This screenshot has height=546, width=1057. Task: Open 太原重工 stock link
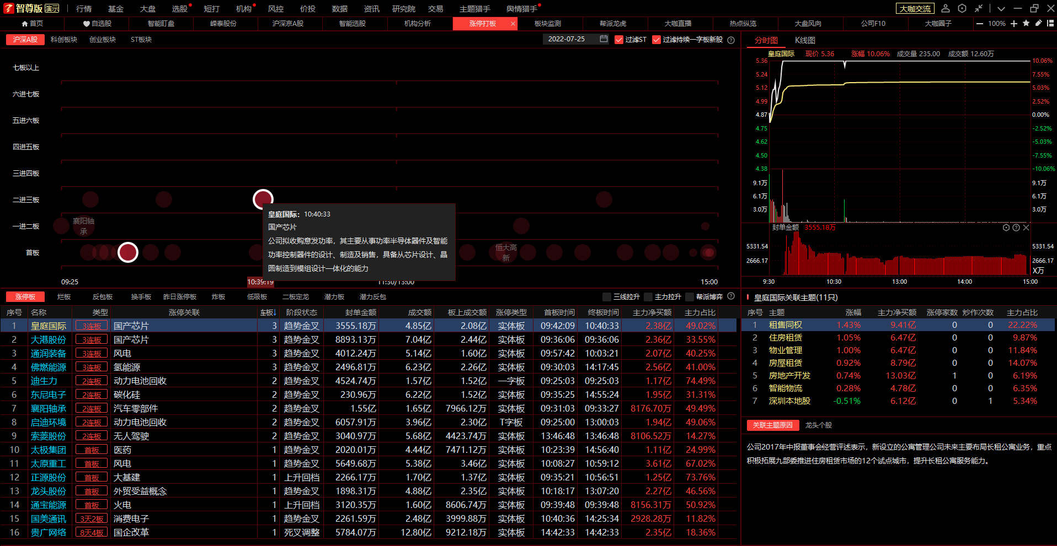49,464
